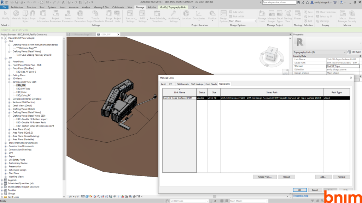The image size is (362, 203).
Task: Expand the Floor Plans tree node
Action: coord(10,62)
